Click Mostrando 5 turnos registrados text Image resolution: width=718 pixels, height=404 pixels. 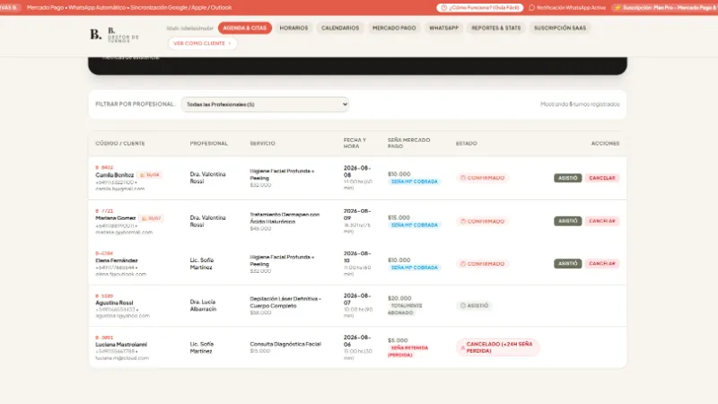(x=580, y=104)
